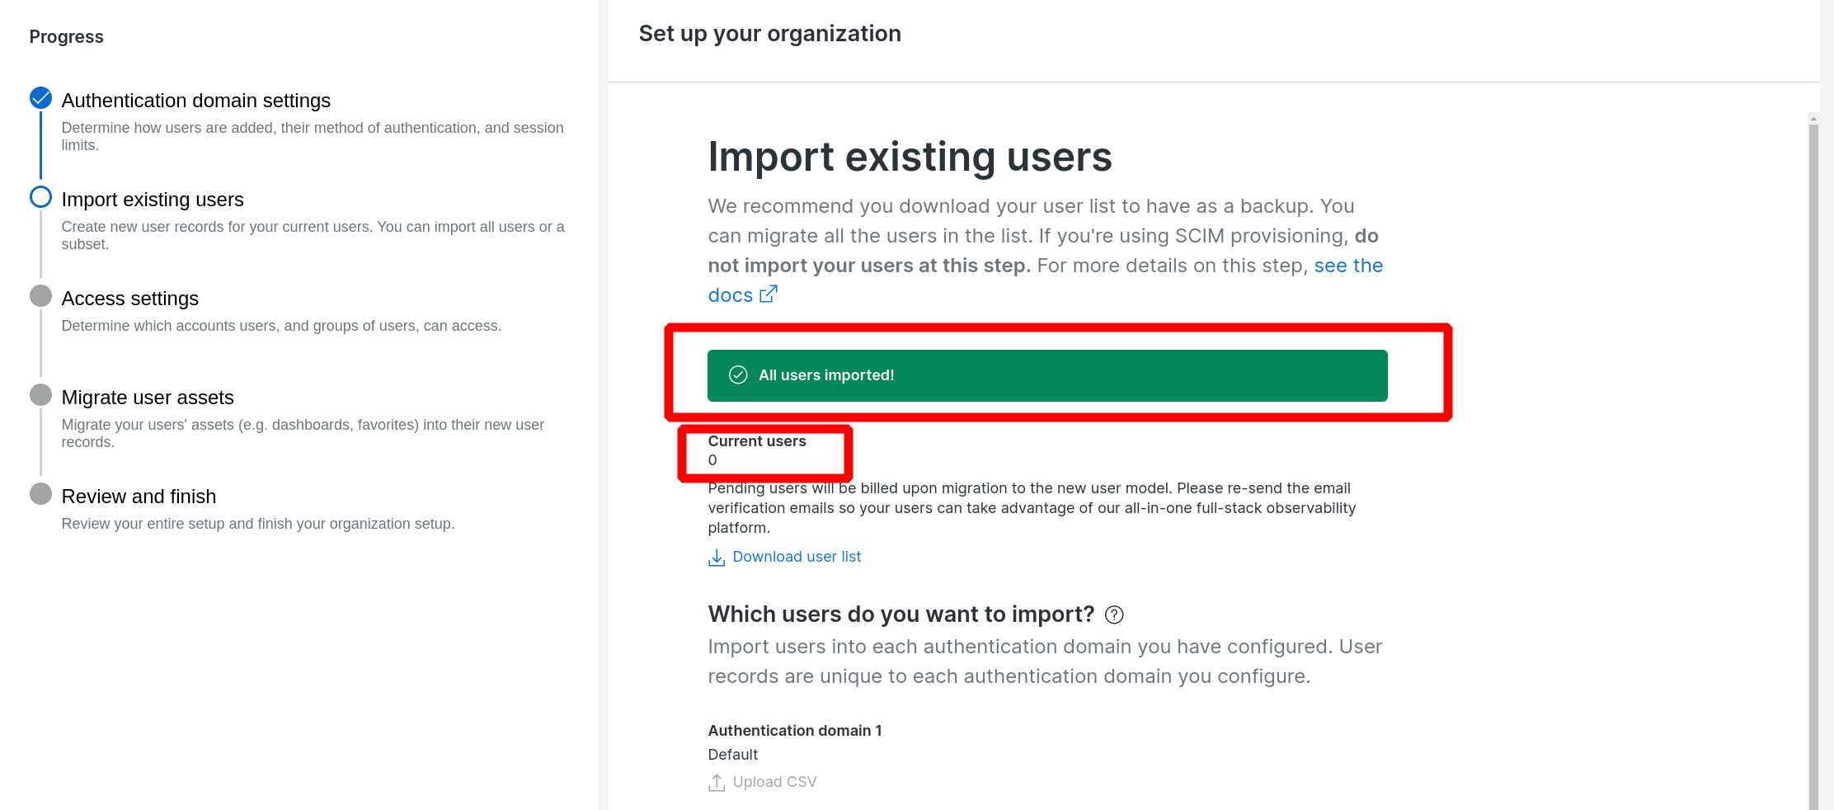Click the Authentication domain settings checkmark icon
1834x810 pixels.
click(x=40, y=98)
